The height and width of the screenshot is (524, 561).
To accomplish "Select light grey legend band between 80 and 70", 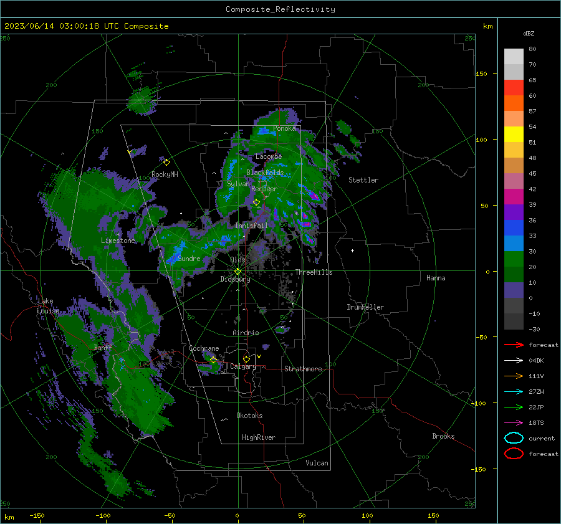I will [514, 57].
